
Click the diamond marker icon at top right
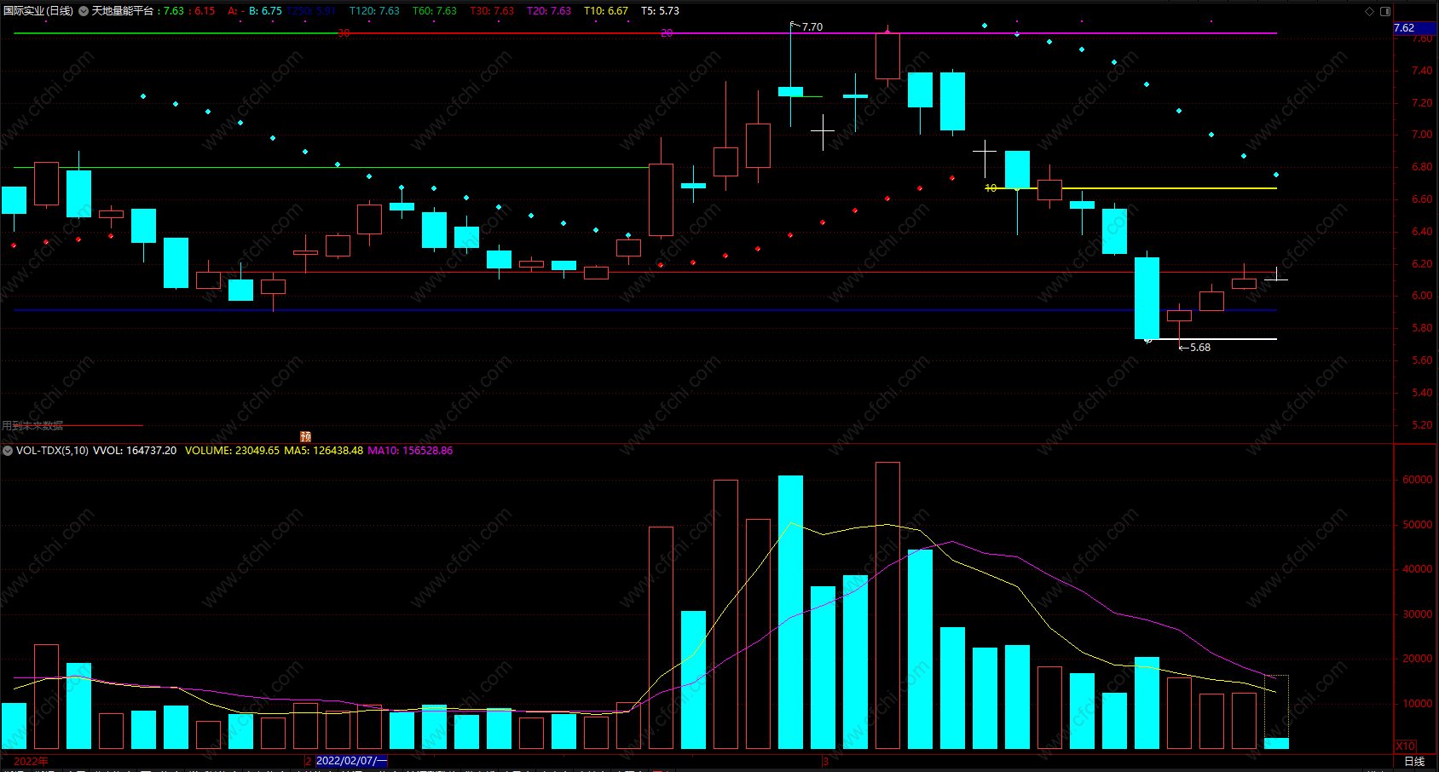coord(1370,11)
